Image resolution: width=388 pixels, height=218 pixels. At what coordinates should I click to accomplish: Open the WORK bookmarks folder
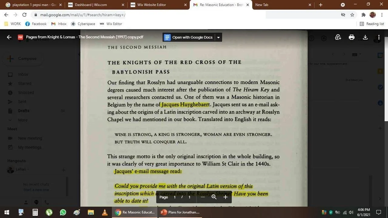coord(12,24)
